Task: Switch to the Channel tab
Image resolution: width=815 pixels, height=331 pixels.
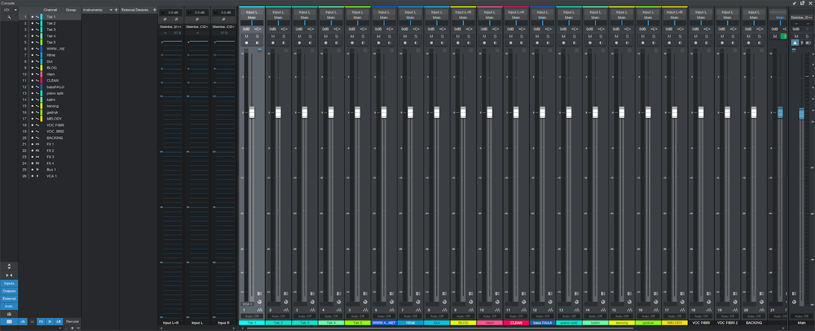Action: pyautogui.click(x=50, y=10)
